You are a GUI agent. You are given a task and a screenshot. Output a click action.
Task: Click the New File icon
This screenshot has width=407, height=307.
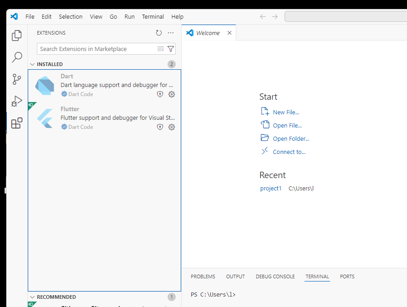[x=265, y=111]
